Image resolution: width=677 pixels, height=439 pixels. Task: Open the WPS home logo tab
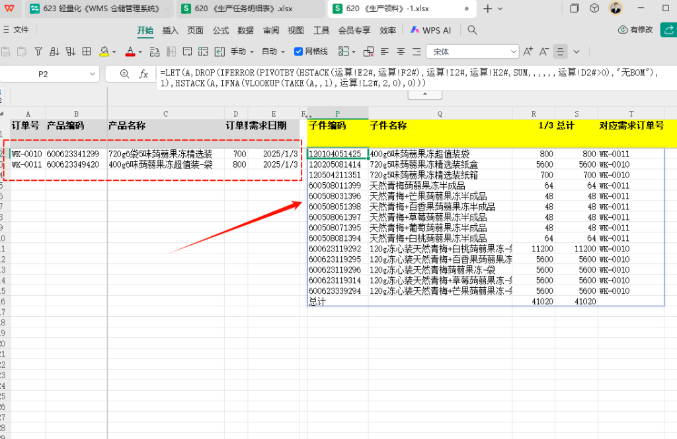point(9,8)
